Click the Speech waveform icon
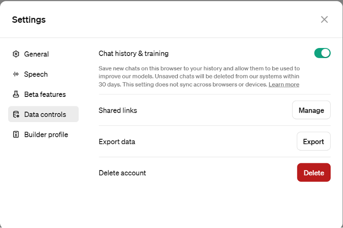This screenshot has height=228, width=343. [x=16, y=74]
